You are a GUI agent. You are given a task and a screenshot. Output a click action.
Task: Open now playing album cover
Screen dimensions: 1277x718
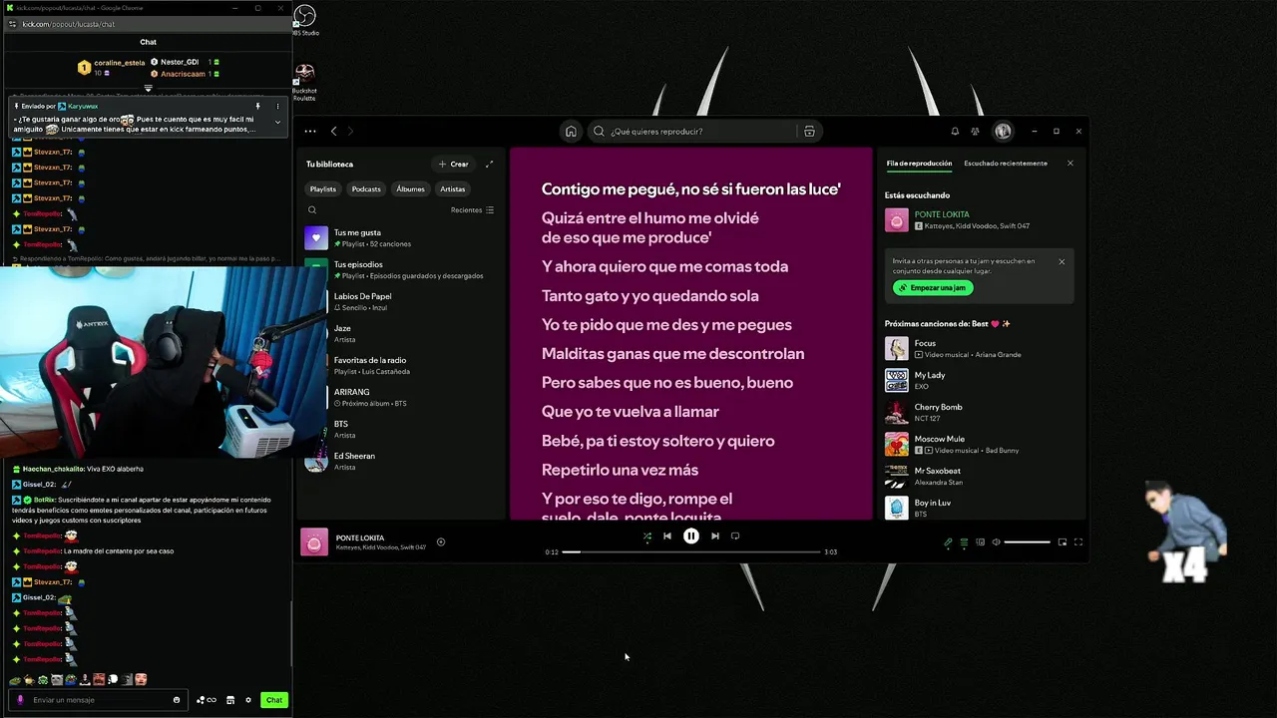click(x=314, y=541)
